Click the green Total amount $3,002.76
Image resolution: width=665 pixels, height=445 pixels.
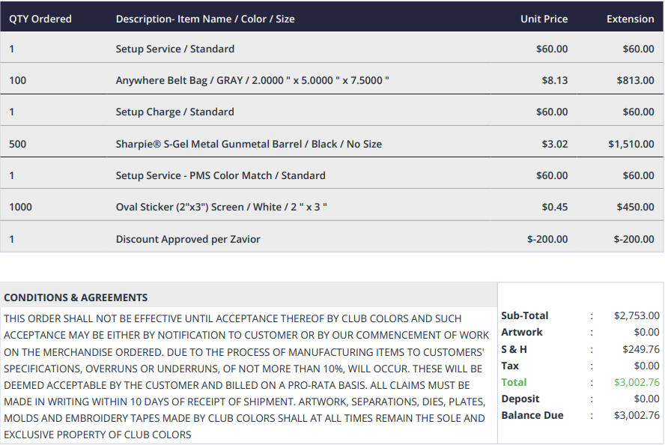pyautogui.click(x=637, y=382)
